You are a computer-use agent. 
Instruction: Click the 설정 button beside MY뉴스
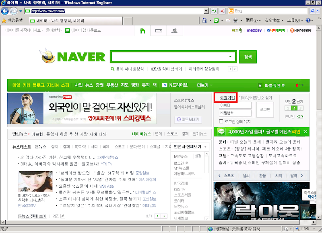(x=198, y=156)
